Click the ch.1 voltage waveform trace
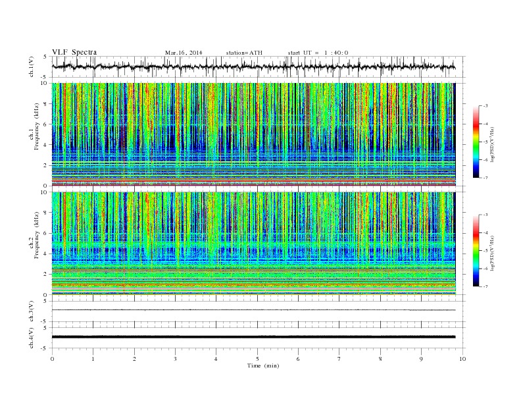This screenshot has width=521, height=403. tap(253, 67)
